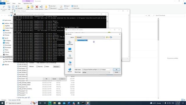Screen dimensions: 186x105
Task: Cancel the Browse dialog
Action: 116,72
